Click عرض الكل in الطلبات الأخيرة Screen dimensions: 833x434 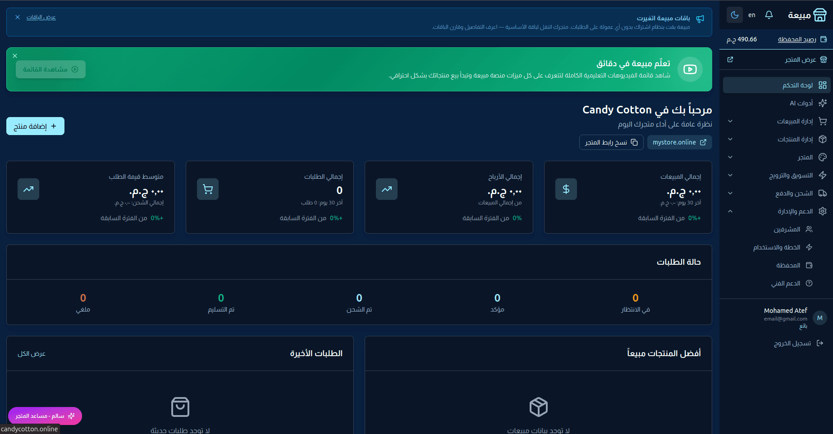32,354
